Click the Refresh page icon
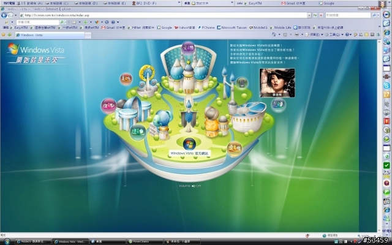This screenshot has height=245, width=392. (x=315, y=15)
